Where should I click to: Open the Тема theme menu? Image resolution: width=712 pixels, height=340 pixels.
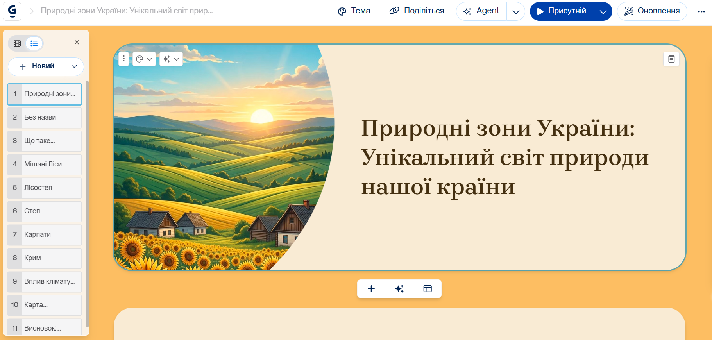354,11
